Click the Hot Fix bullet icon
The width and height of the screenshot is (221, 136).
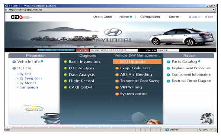(x=14, y=68)
